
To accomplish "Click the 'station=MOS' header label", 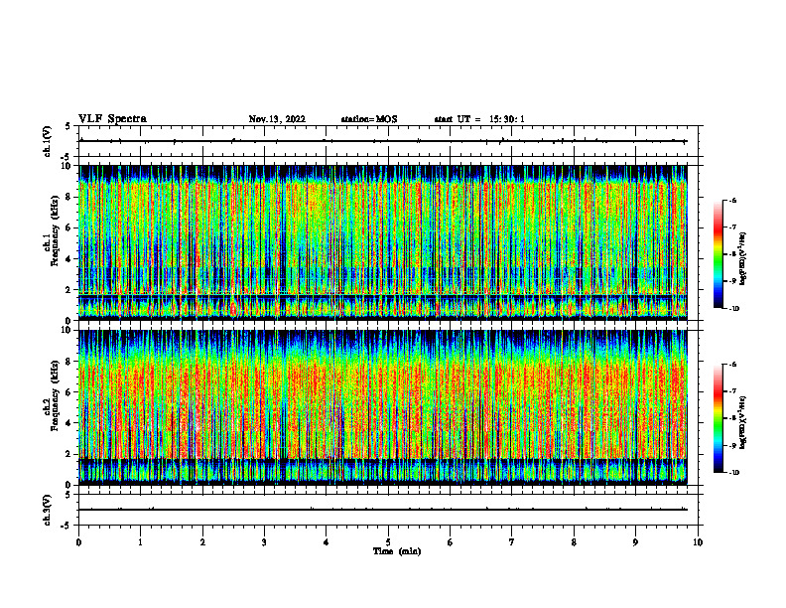I will pos(369,119).
